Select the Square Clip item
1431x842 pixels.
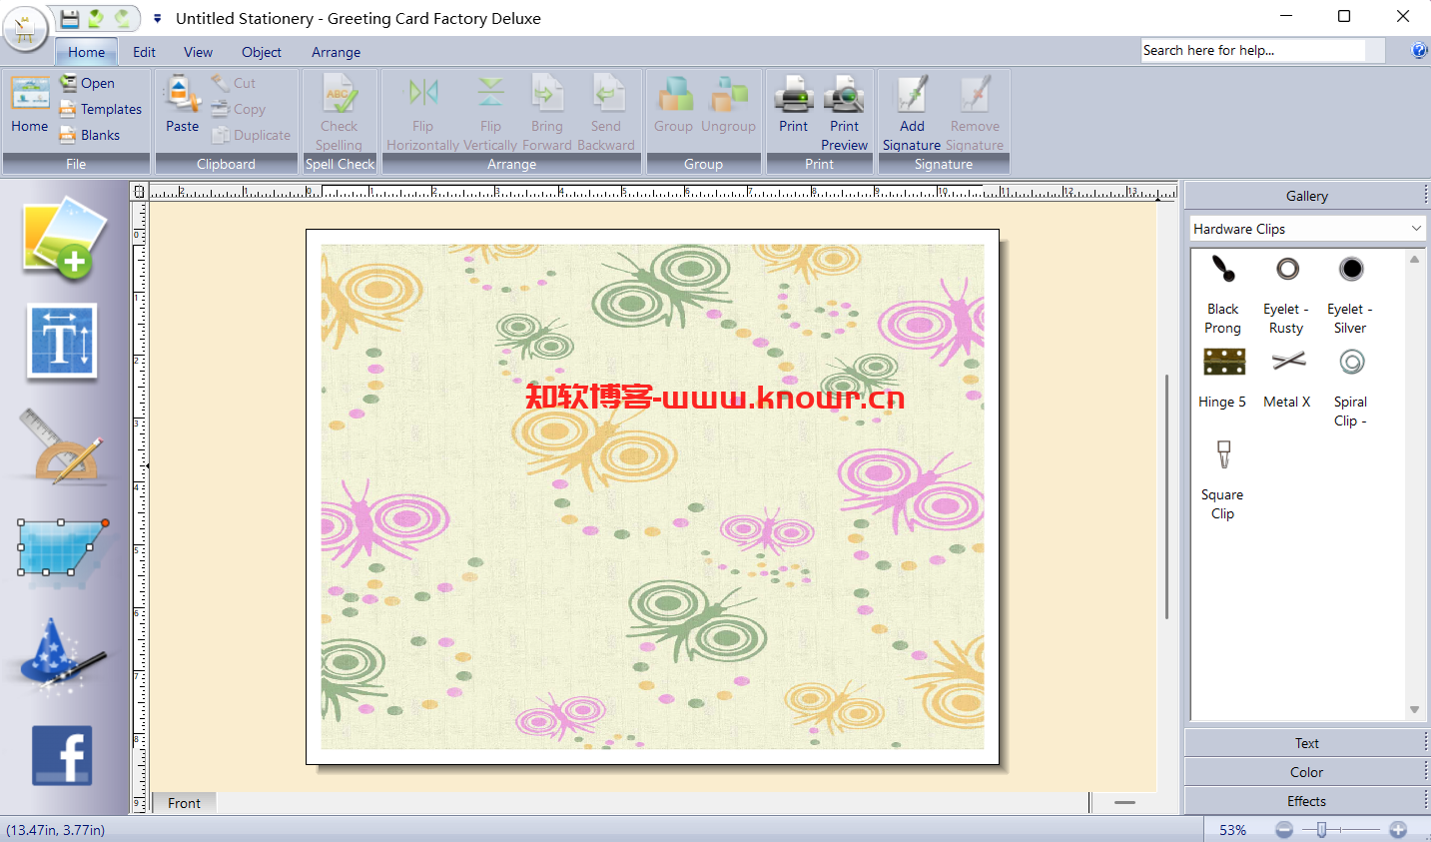pos(1223,480)
